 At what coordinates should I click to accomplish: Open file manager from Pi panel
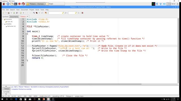[12, 4]
